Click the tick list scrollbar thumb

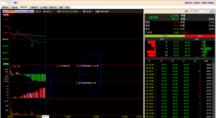pos(213,67)
